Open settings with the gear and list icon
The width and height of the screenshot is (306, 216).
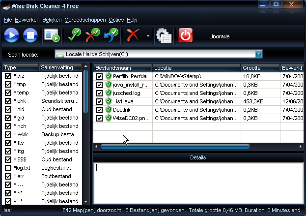coord(164,35)
